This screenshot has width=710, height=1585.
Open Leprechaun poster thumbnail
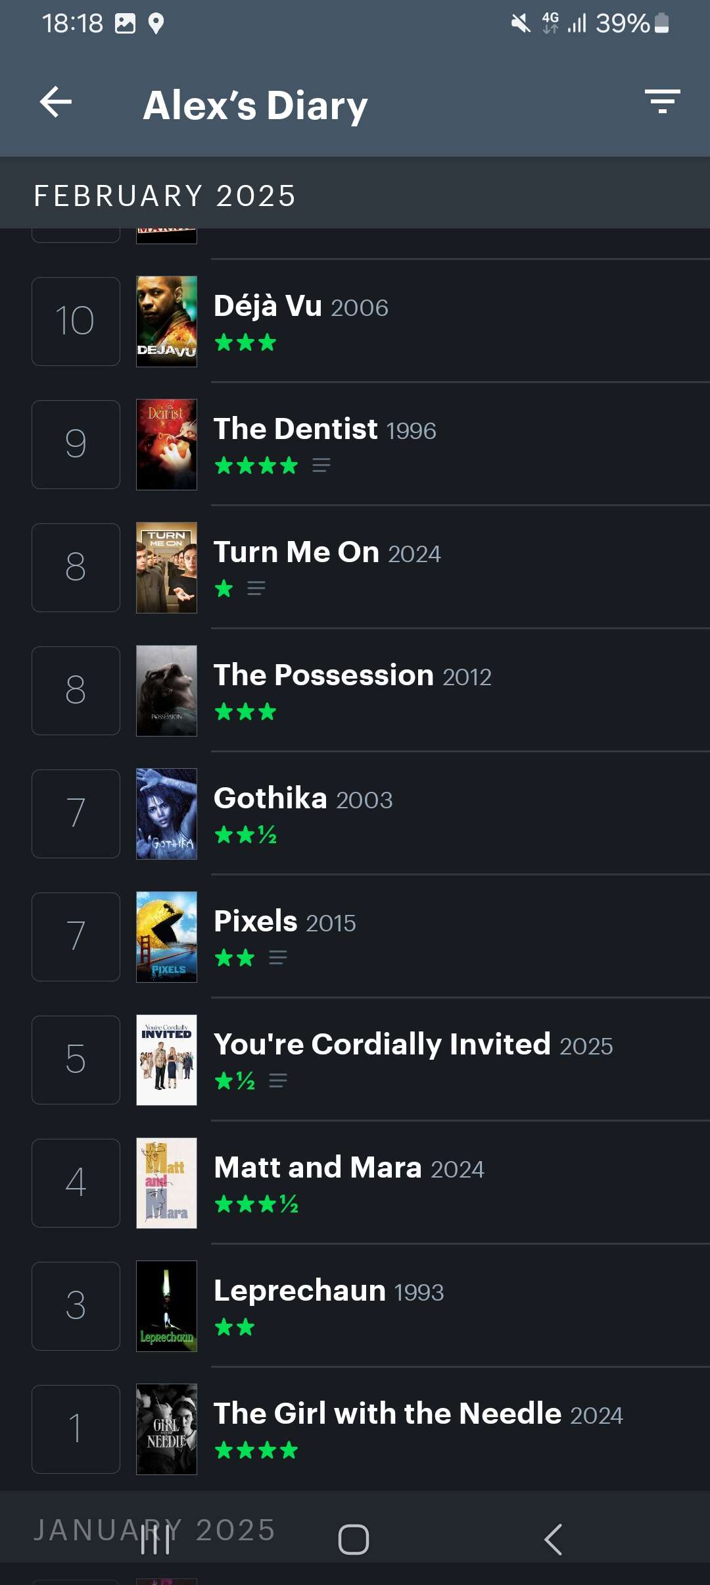click(166, 1306)
